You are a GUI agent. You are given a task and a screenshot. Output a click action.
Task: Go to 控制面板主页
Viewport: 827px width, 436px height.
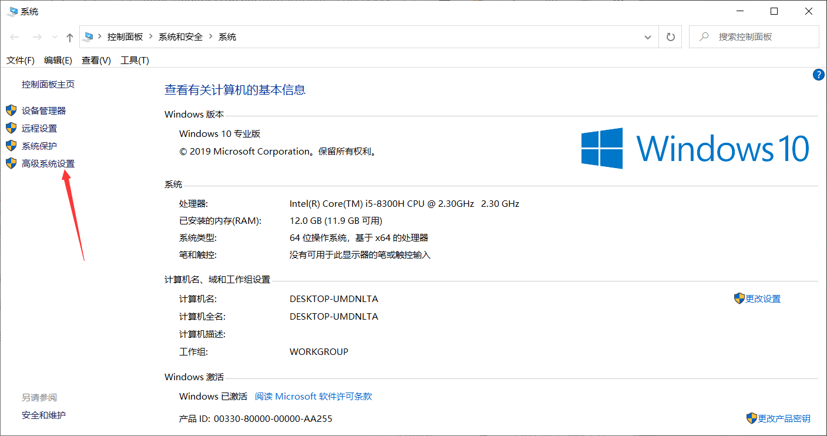(x=48, y=85)
